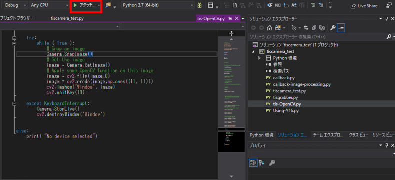Screen dimensions: 395x180
Task: Toggle the preview selected items icon
Action: 341,28
